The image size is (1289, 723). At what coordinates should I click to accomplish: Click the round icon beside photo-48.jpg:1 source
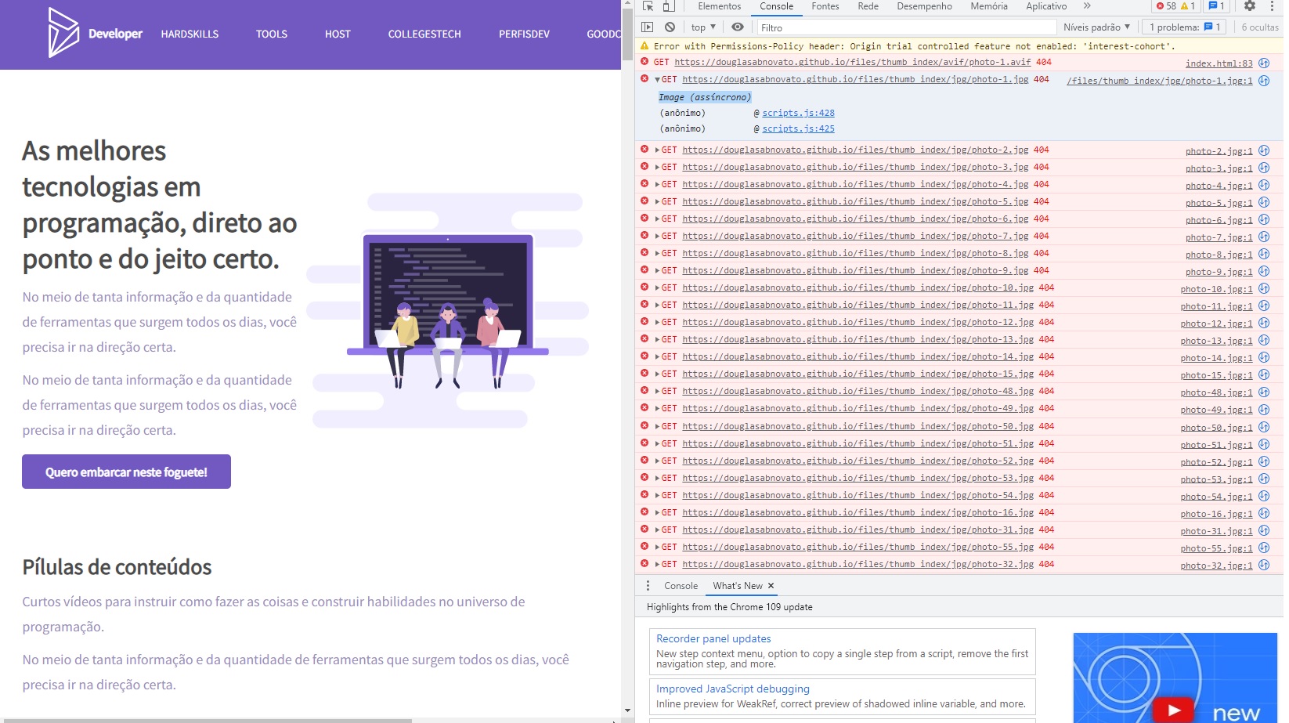click(x=1264, y=392)
